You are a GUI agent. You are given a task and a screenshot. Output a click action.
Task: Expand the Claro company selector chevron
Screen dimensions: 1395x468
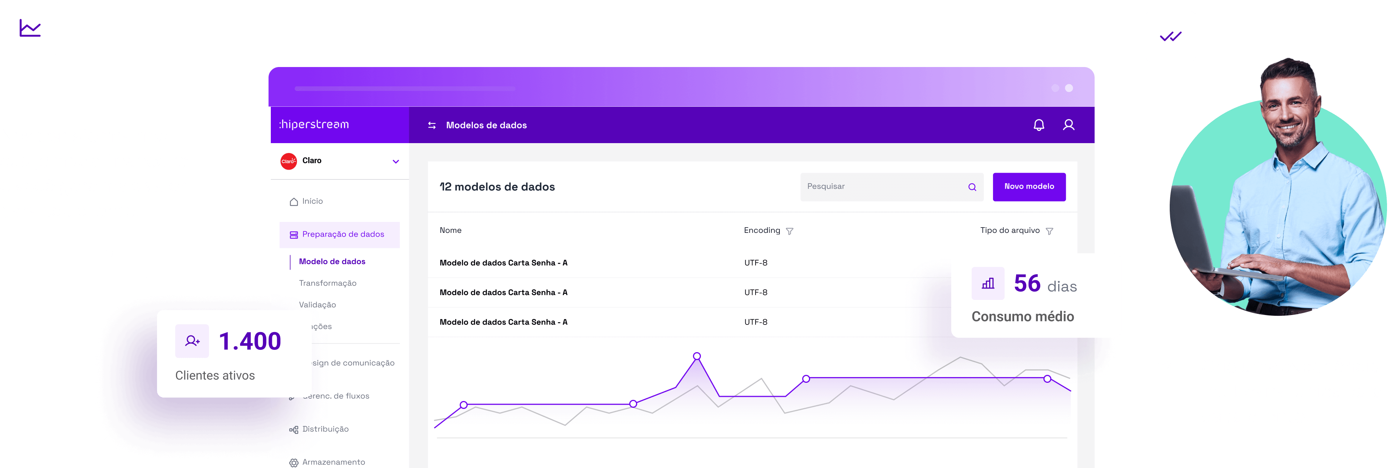pyautogui.click(x=396, y=162)
